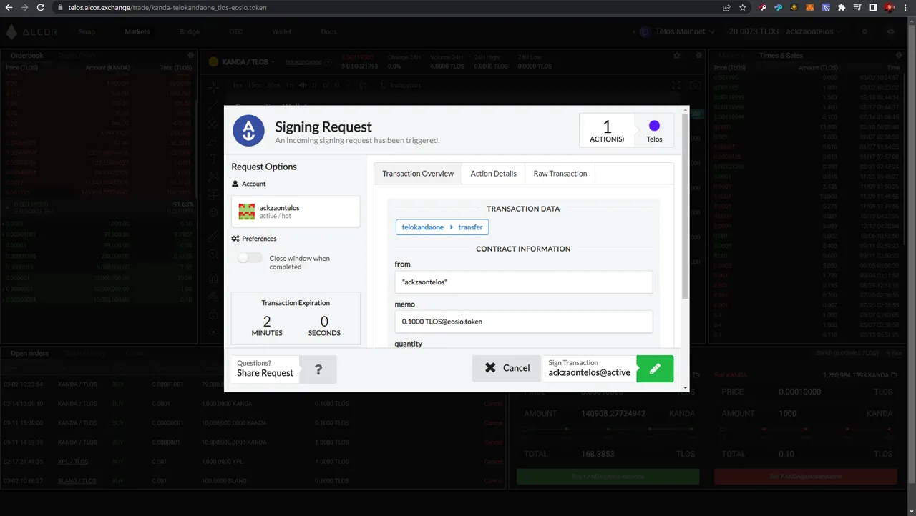
Task: Open the media control playlist icon
Action: (x=857, y=8)
